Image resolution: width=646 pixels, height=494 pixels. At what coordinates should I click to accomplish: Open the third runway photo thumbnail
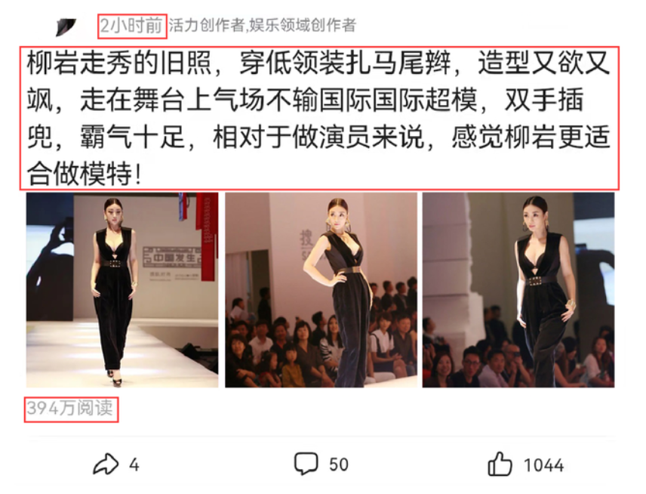pyautogui.click(x=518, y=290)
